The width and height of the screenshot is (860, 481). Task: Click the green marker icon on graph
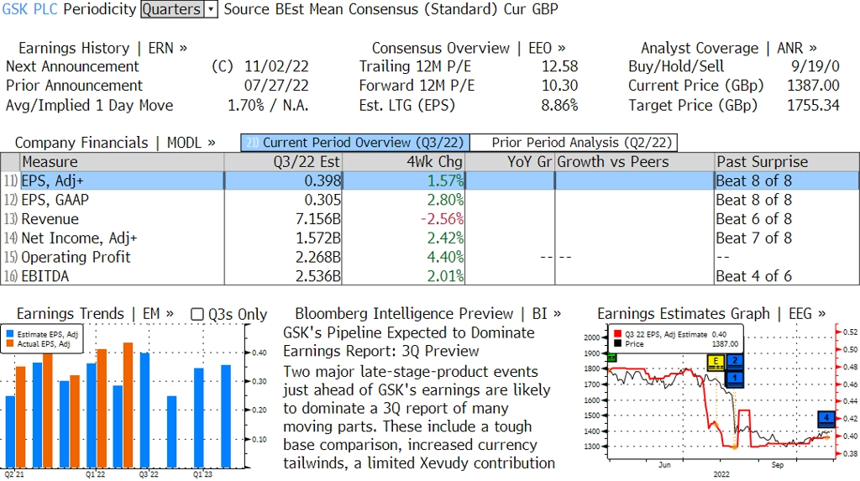point(612,358)
